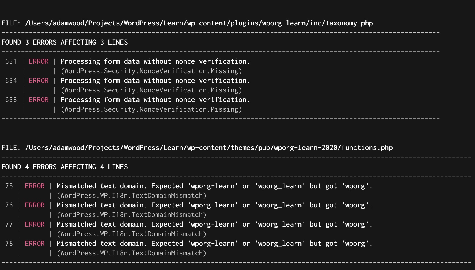Click the ERROR label on line 78

tap(35, 244)
